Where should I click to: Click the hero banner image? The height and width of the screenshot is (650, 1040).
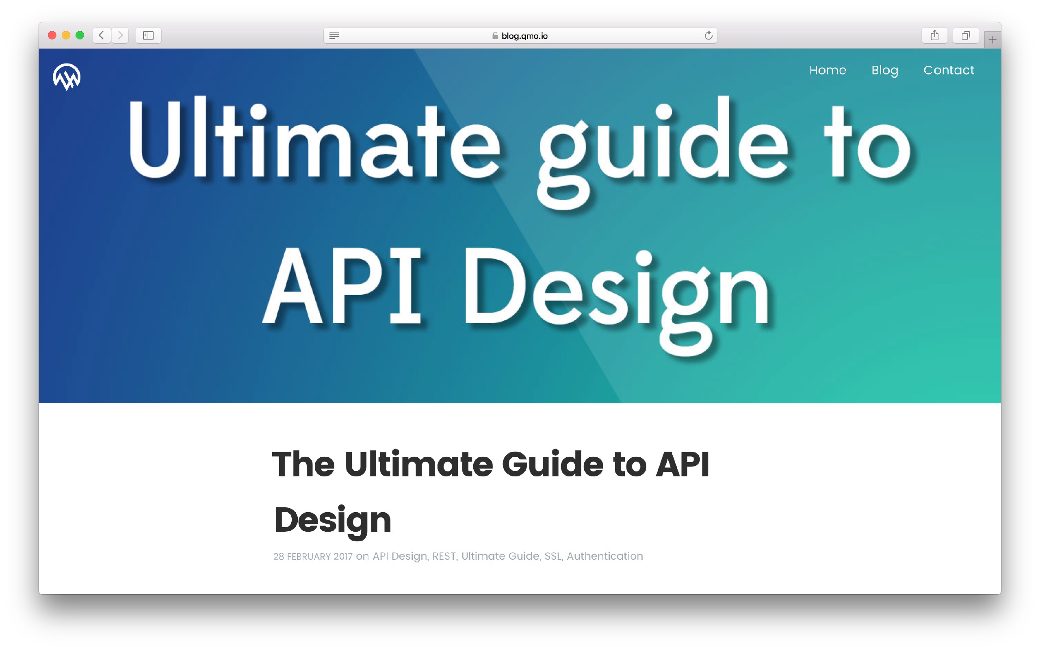(520, 226)
